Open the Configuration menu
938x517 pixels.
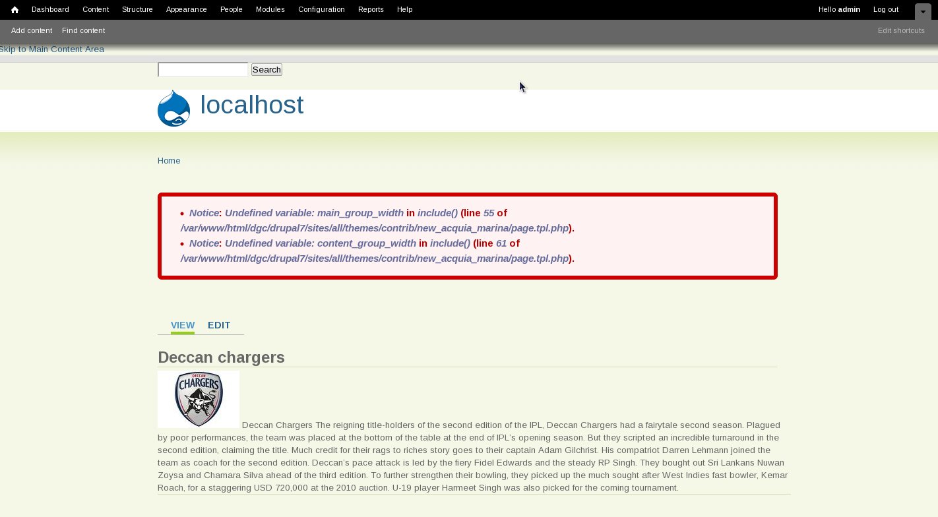click(321, 9)
